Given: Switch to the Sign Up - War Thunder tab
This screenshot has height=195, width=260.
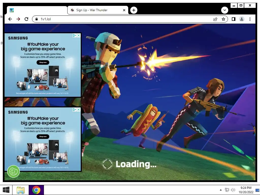Looking at the screenshot, I should pos(98,10).
